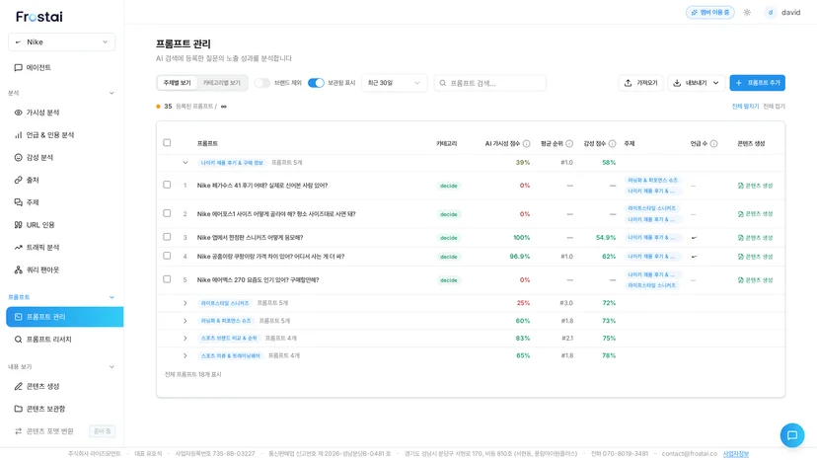Open the 내보내기 export dropdown
This screenshot has width=817, height=460.
click(696, 83)
